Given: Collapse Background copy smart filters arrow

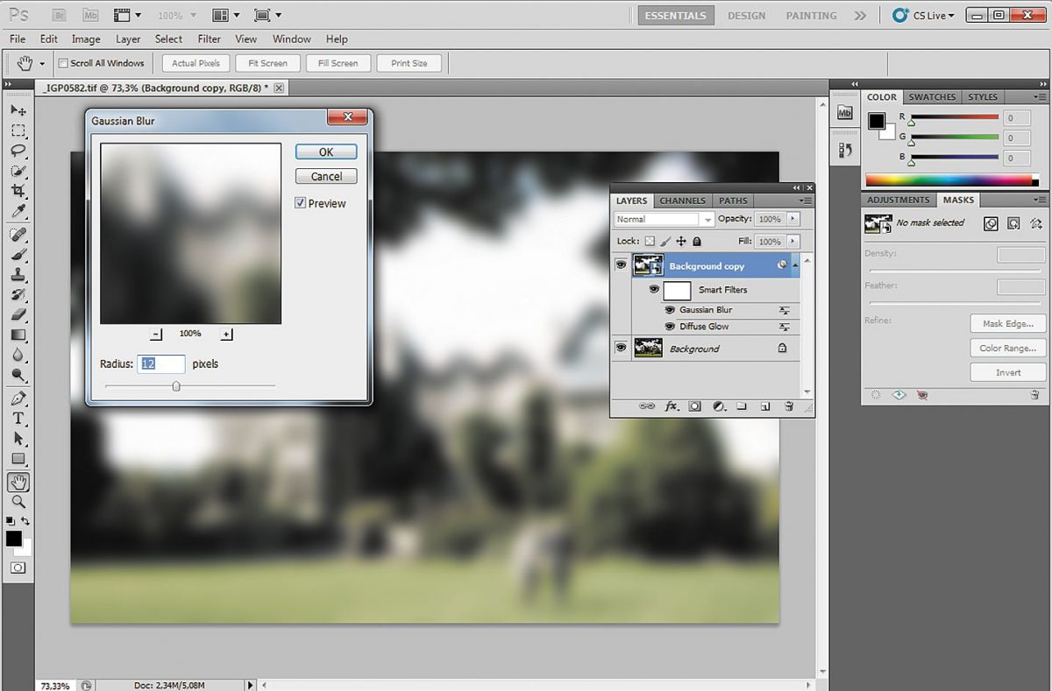Looking at the screenshot, I should tap(795, 265).
